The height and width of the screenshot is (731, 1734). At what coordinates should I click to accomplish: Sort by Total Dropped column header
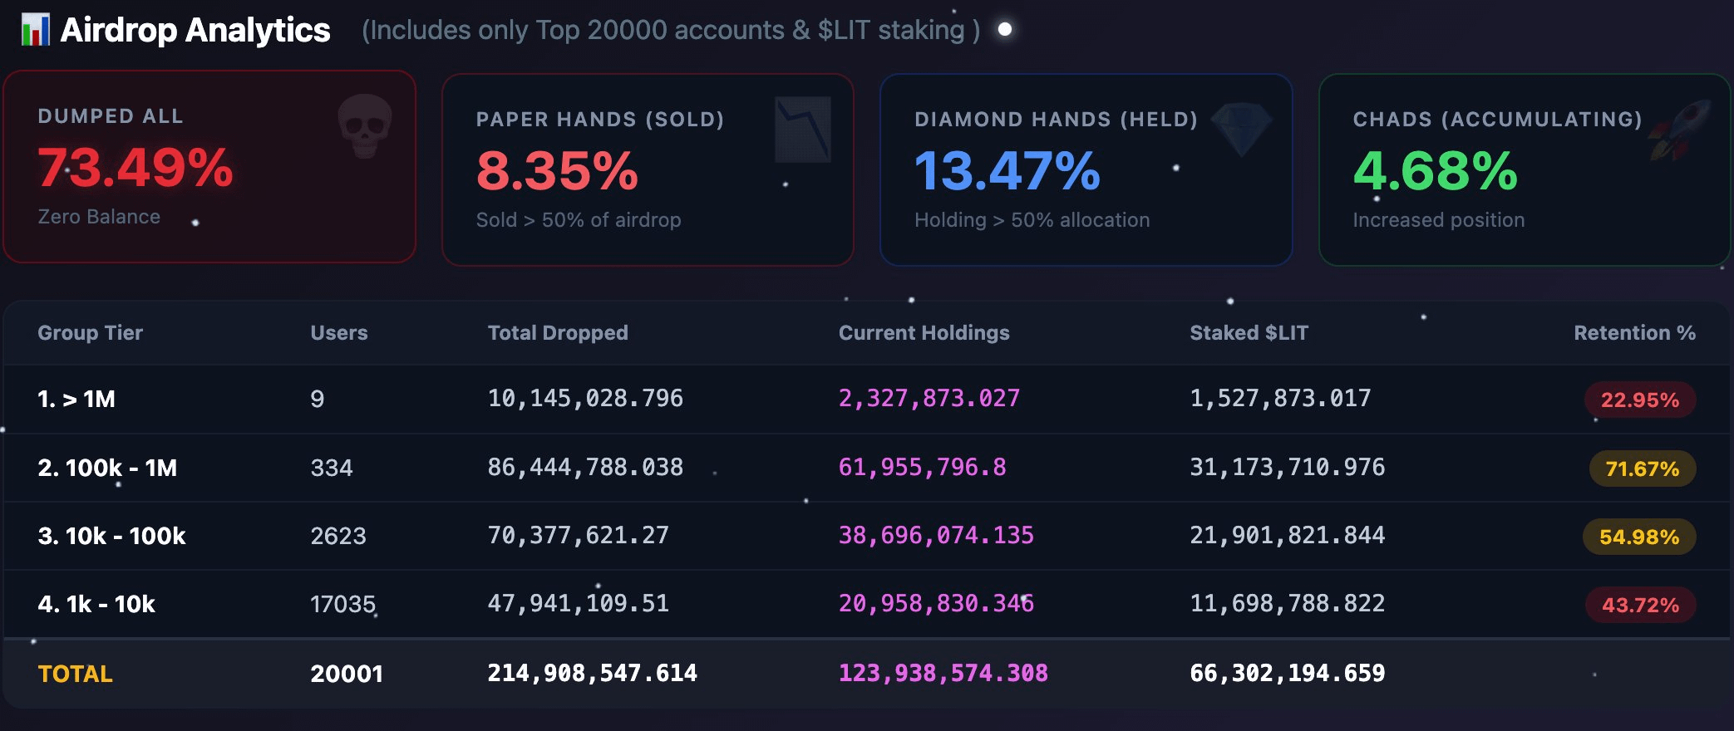(x=557, y=333)
